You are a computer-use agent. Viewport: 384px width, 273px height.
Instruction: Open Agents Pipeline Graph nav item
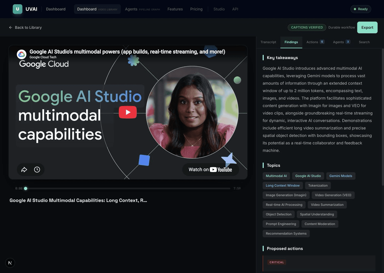click(x=142, y=9)
